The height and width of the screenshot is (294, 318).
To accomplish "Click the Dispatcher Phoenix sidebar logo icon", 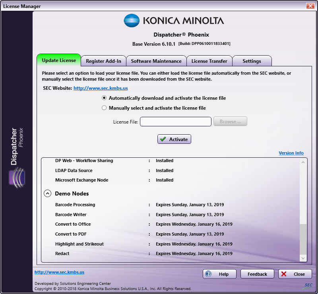I will [17, 178].
